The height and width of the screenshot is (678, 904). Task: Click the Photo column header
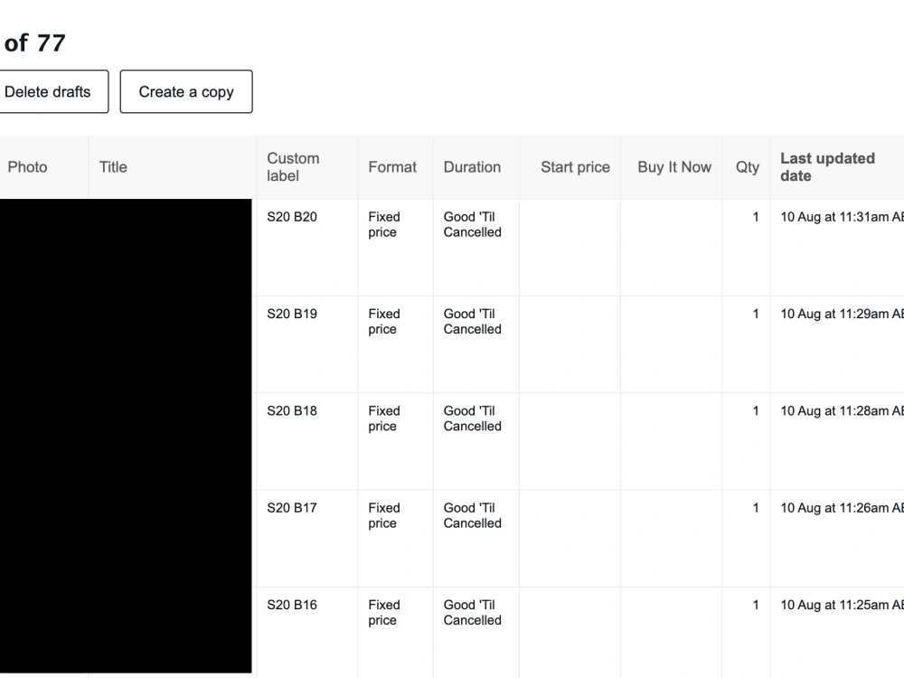[x=27, y=167]
